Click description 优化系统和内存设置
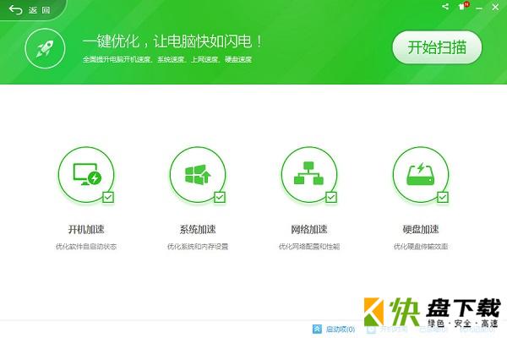The height and width of the screenshot is (338, 507). [198, 247]
